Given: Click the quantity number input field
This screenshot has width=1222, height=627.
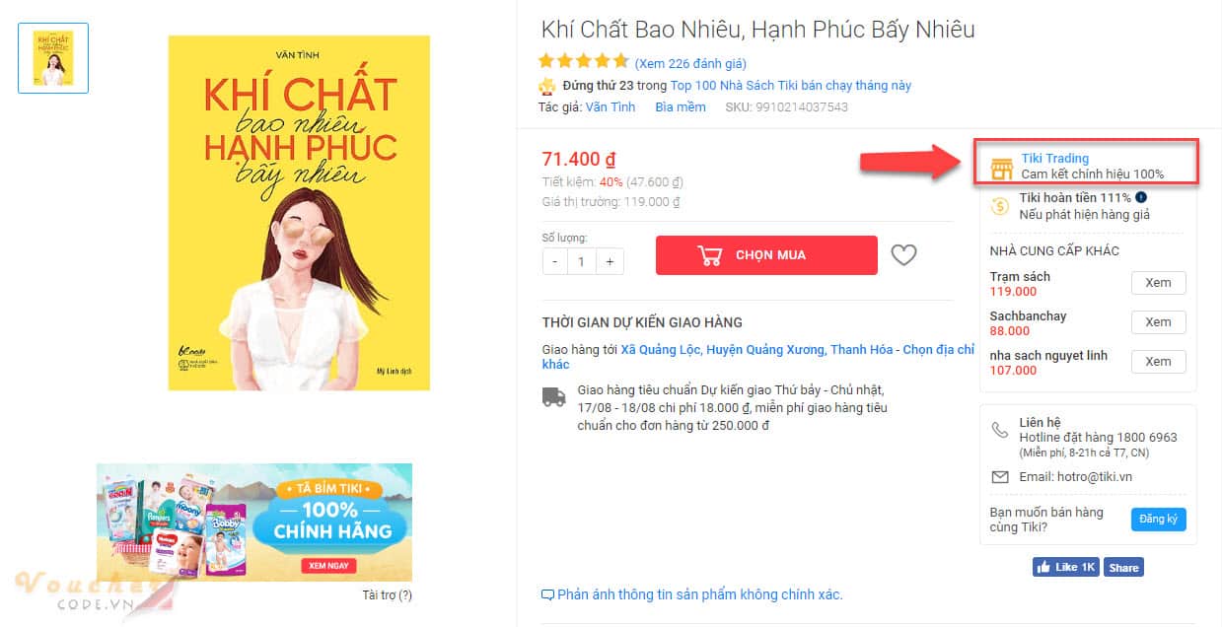Looking at the screenshot, I should 582,262.
